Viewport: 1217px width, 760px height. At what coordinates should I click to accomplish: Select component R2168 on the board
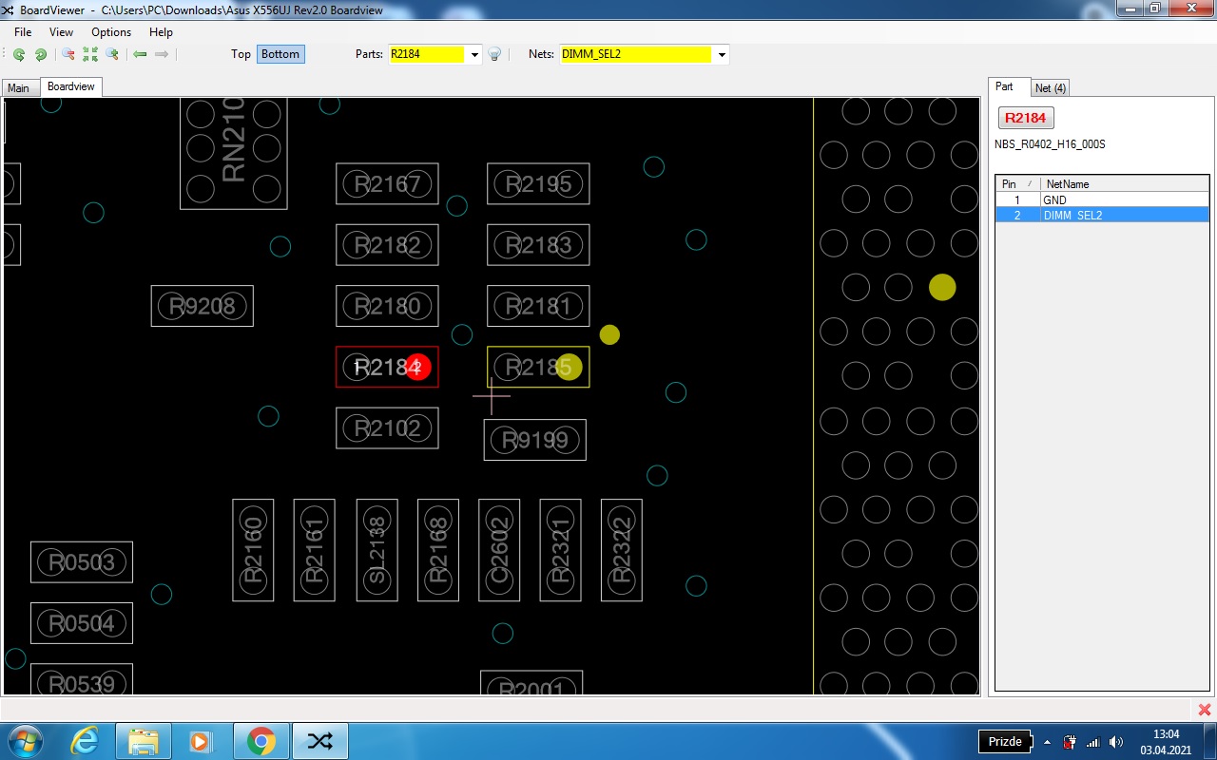(437, 550)
